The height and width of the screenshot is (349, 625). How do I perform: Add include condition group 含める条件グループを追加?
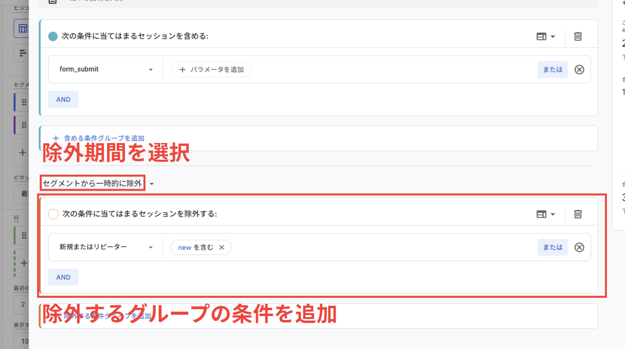[x=98, y=138]
